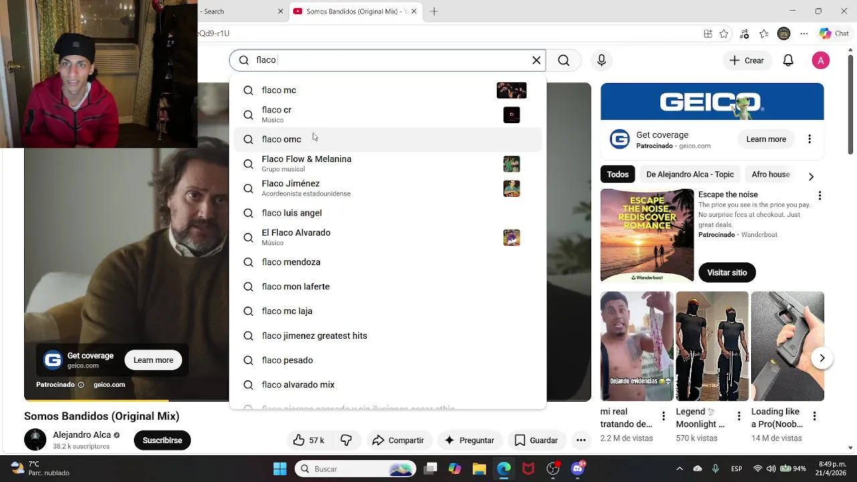The height and width of the screenshot is (482, 857).
Task: Clear the YouTube search box text
Action: click(536, 60)
